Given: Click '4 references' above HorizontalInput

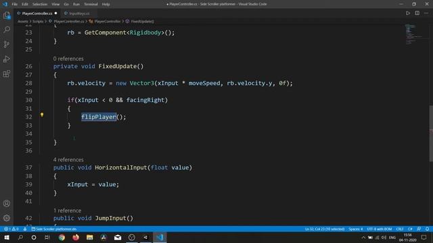Looking at the screenshot, I should point(68,160).
